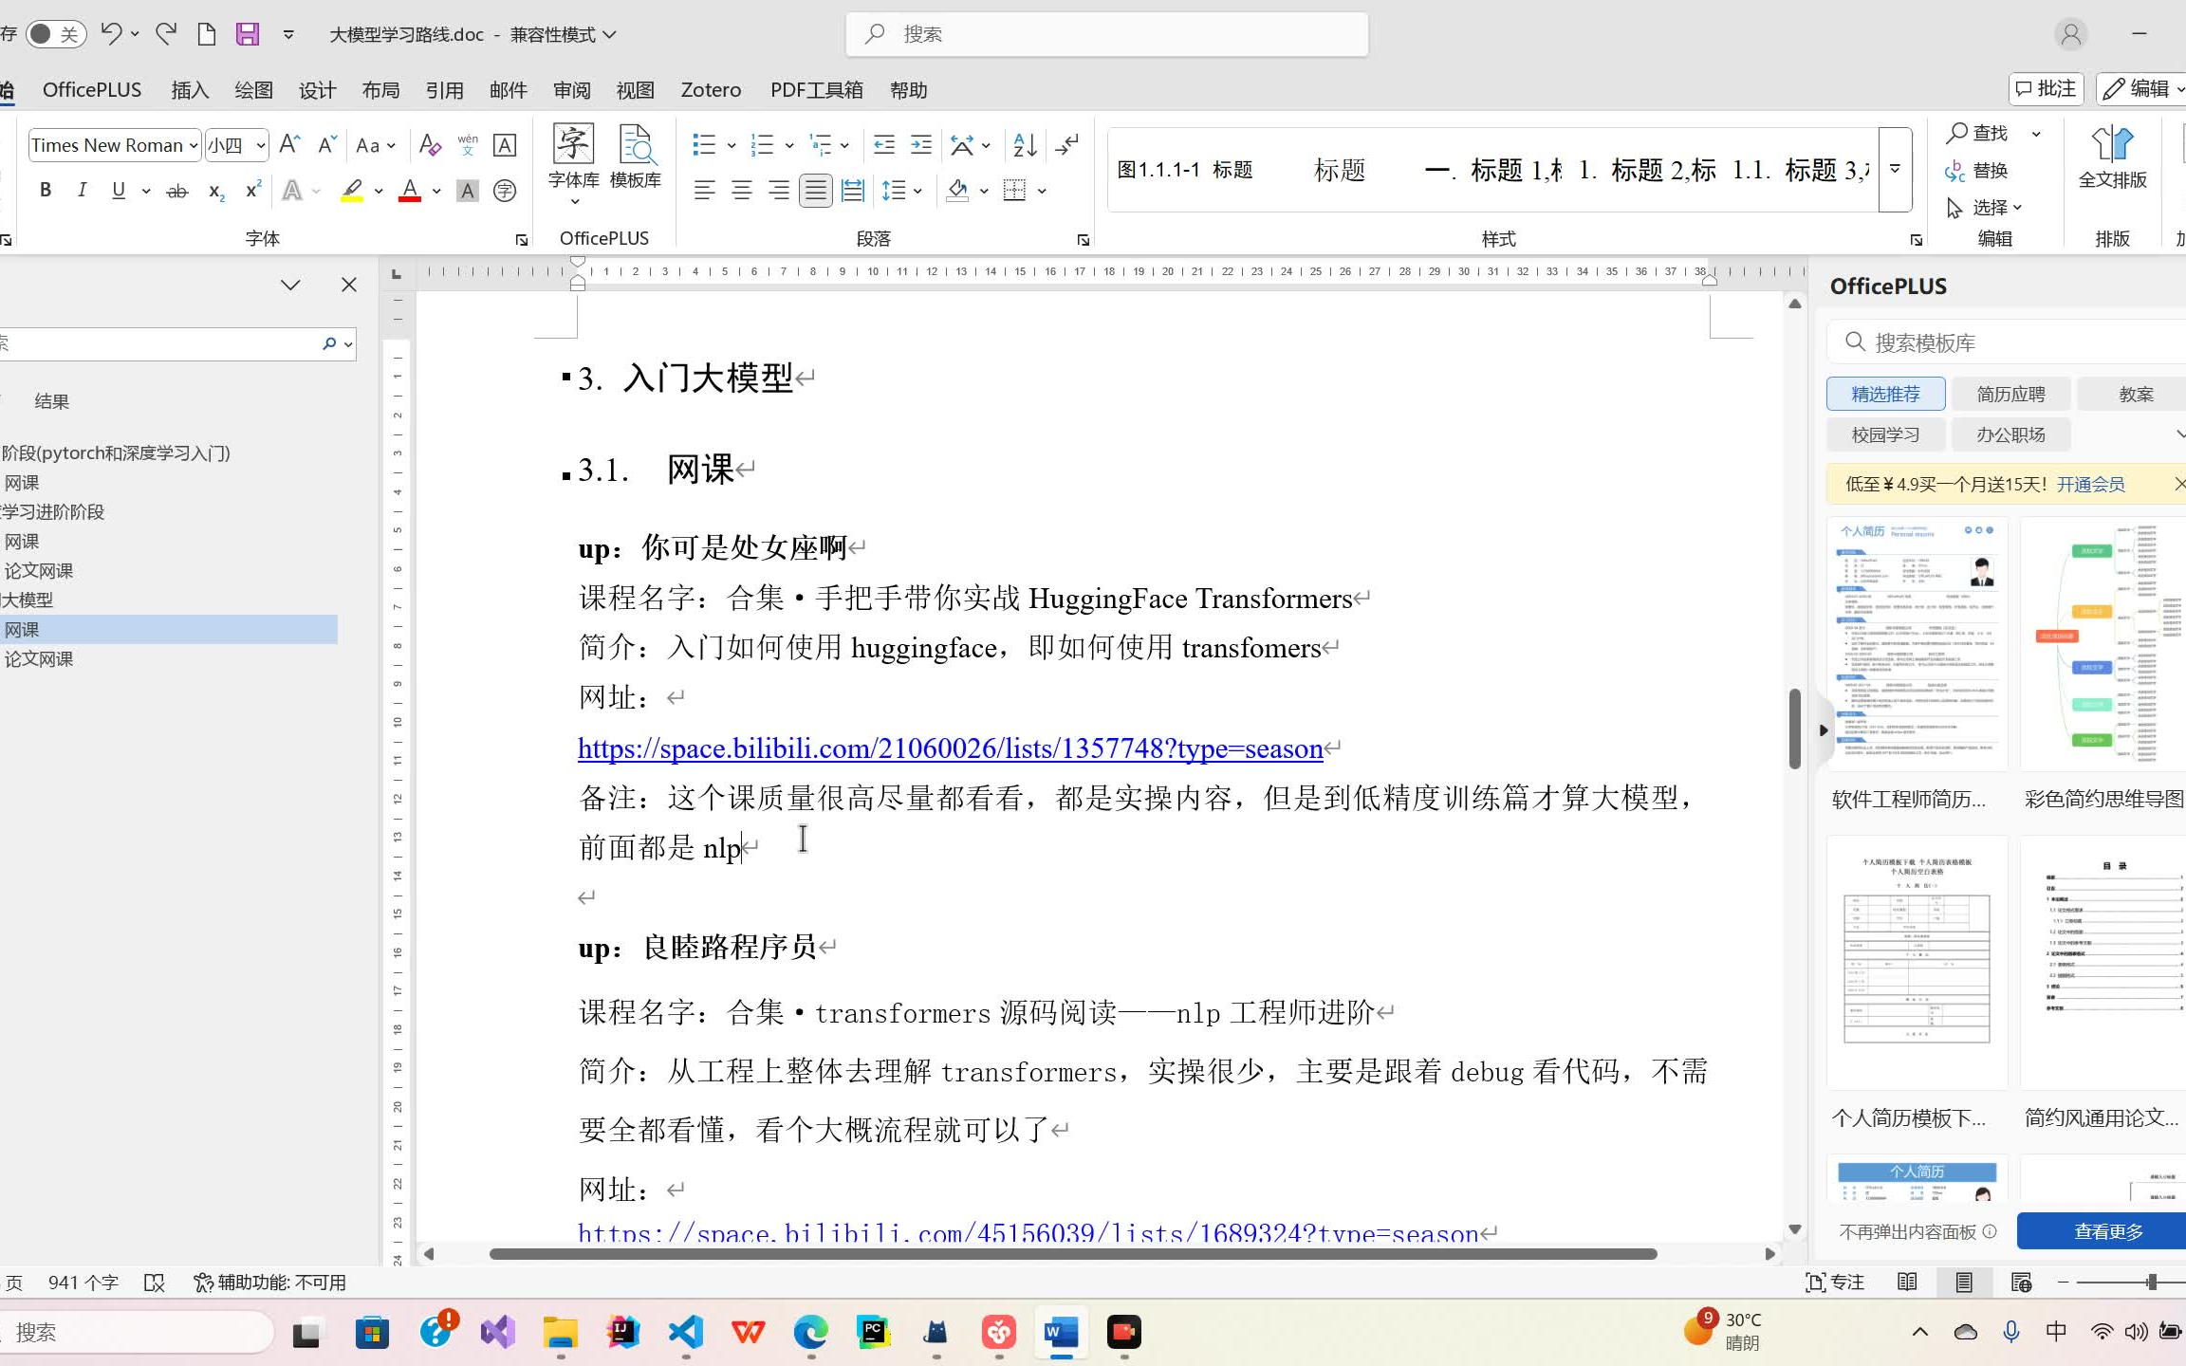The width and height of the screenshot is (2186, 1366).
Task: Open the 引用 ribbon tab
Action: point(444,89)
